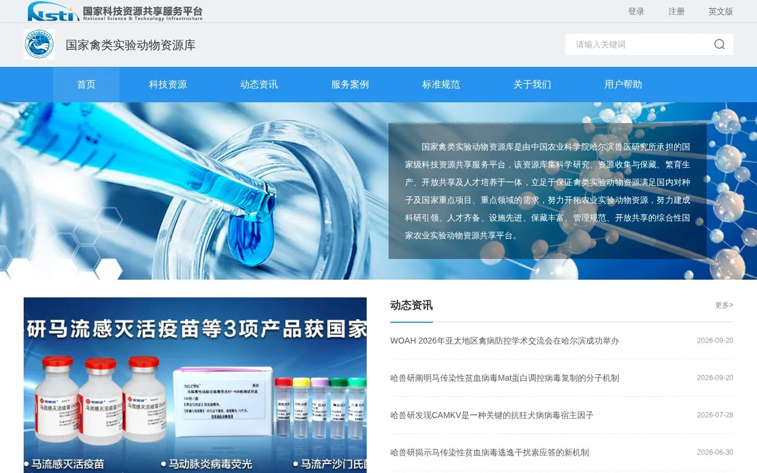
Task: Open the 马传染性贫血病毒Mat蛋白 news article
Action: click(x=504, y=378)
